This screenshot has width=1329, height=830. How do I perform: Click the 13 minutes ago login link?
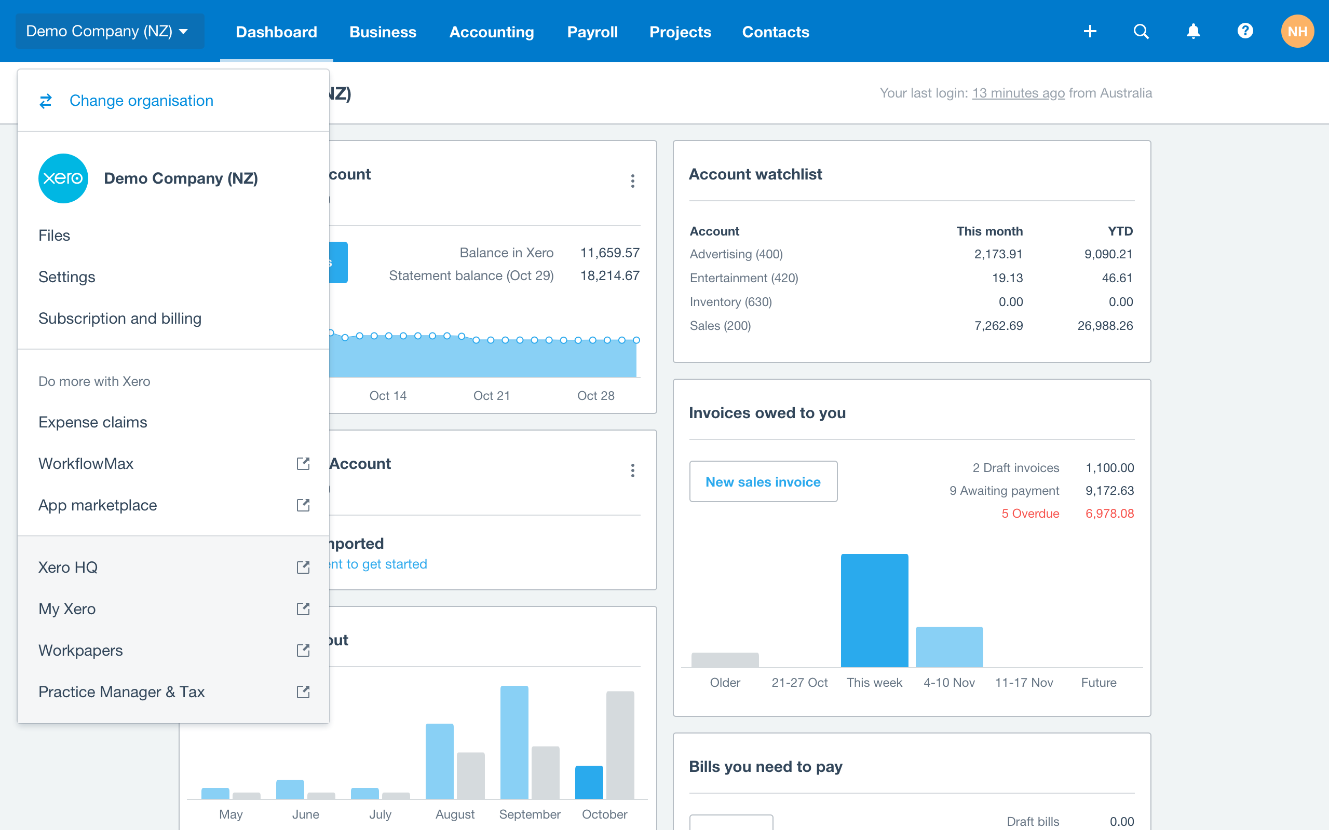[1018, 93]
